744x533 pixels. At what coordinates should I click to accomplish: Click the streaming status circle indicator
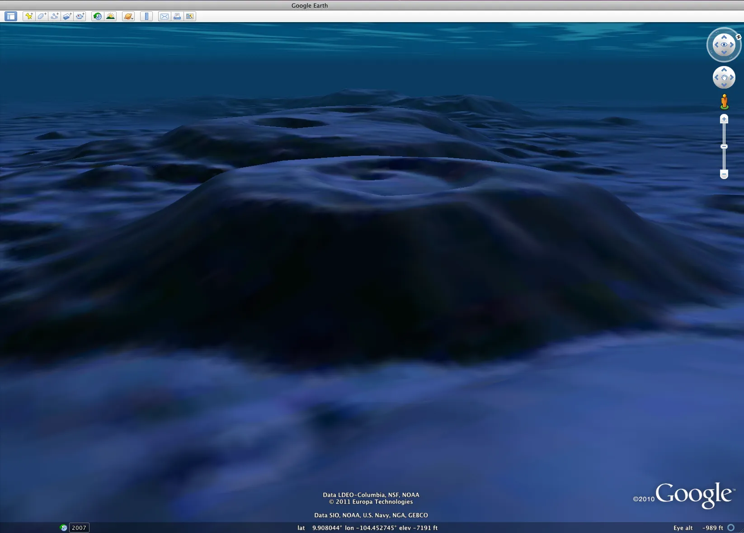[731, 528]
